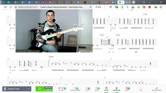Click the solid red record extension icon
166x93 pixels.
tap(150, 7)
